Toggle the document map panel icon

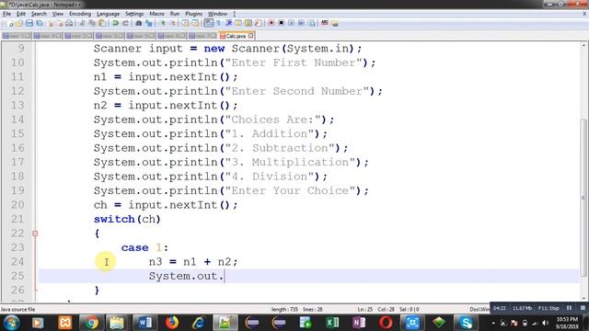click(x=248, y=23)
